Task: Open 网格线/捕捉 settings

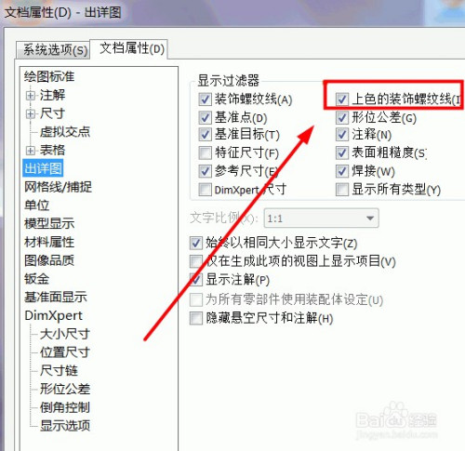Action: (58, 187)
